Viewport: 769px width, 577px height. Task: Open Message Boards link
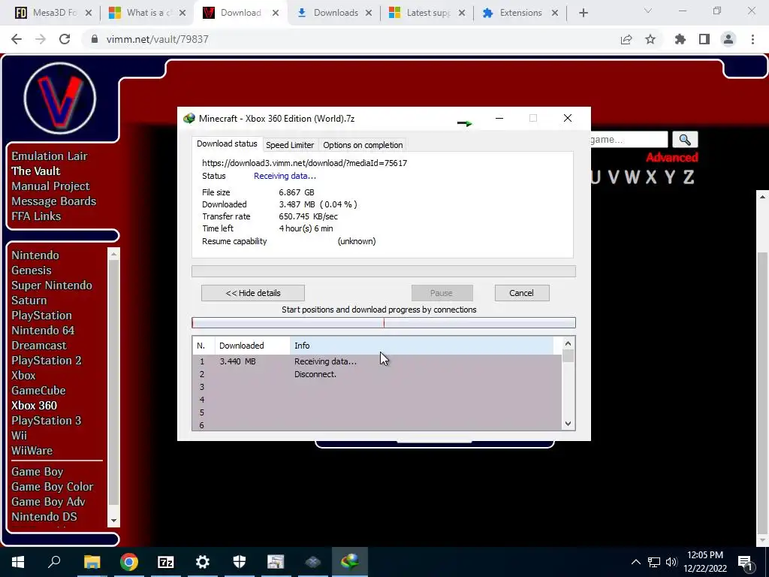[x=54, y=201]
